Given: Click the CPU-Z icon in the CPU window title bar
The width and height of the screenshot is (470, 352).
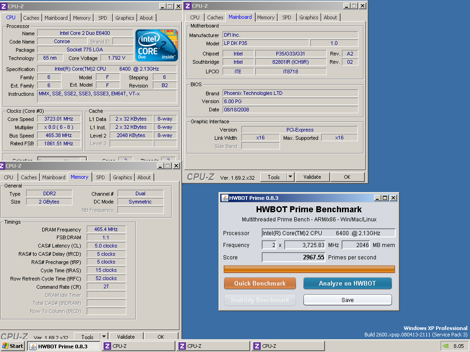Looking at the screenshot, I should pos(4,6).
